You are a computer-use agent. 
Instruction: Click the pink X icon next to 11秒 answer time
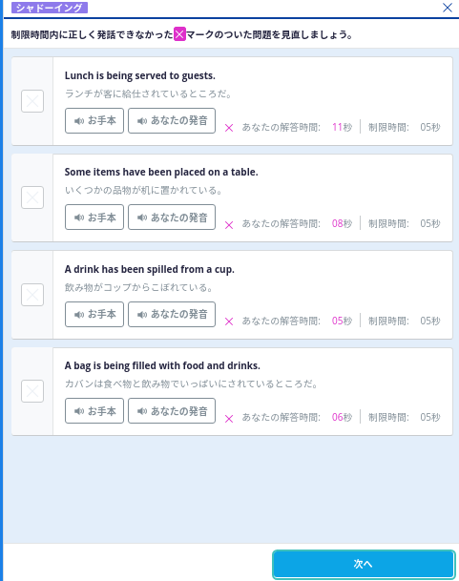(x=229, y=128)
